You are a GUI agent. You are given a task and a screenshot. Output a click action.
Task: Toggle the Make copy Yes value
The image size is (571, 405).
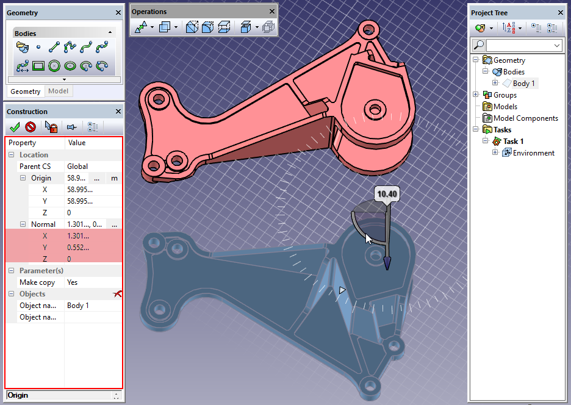click(x=93, y=282)
